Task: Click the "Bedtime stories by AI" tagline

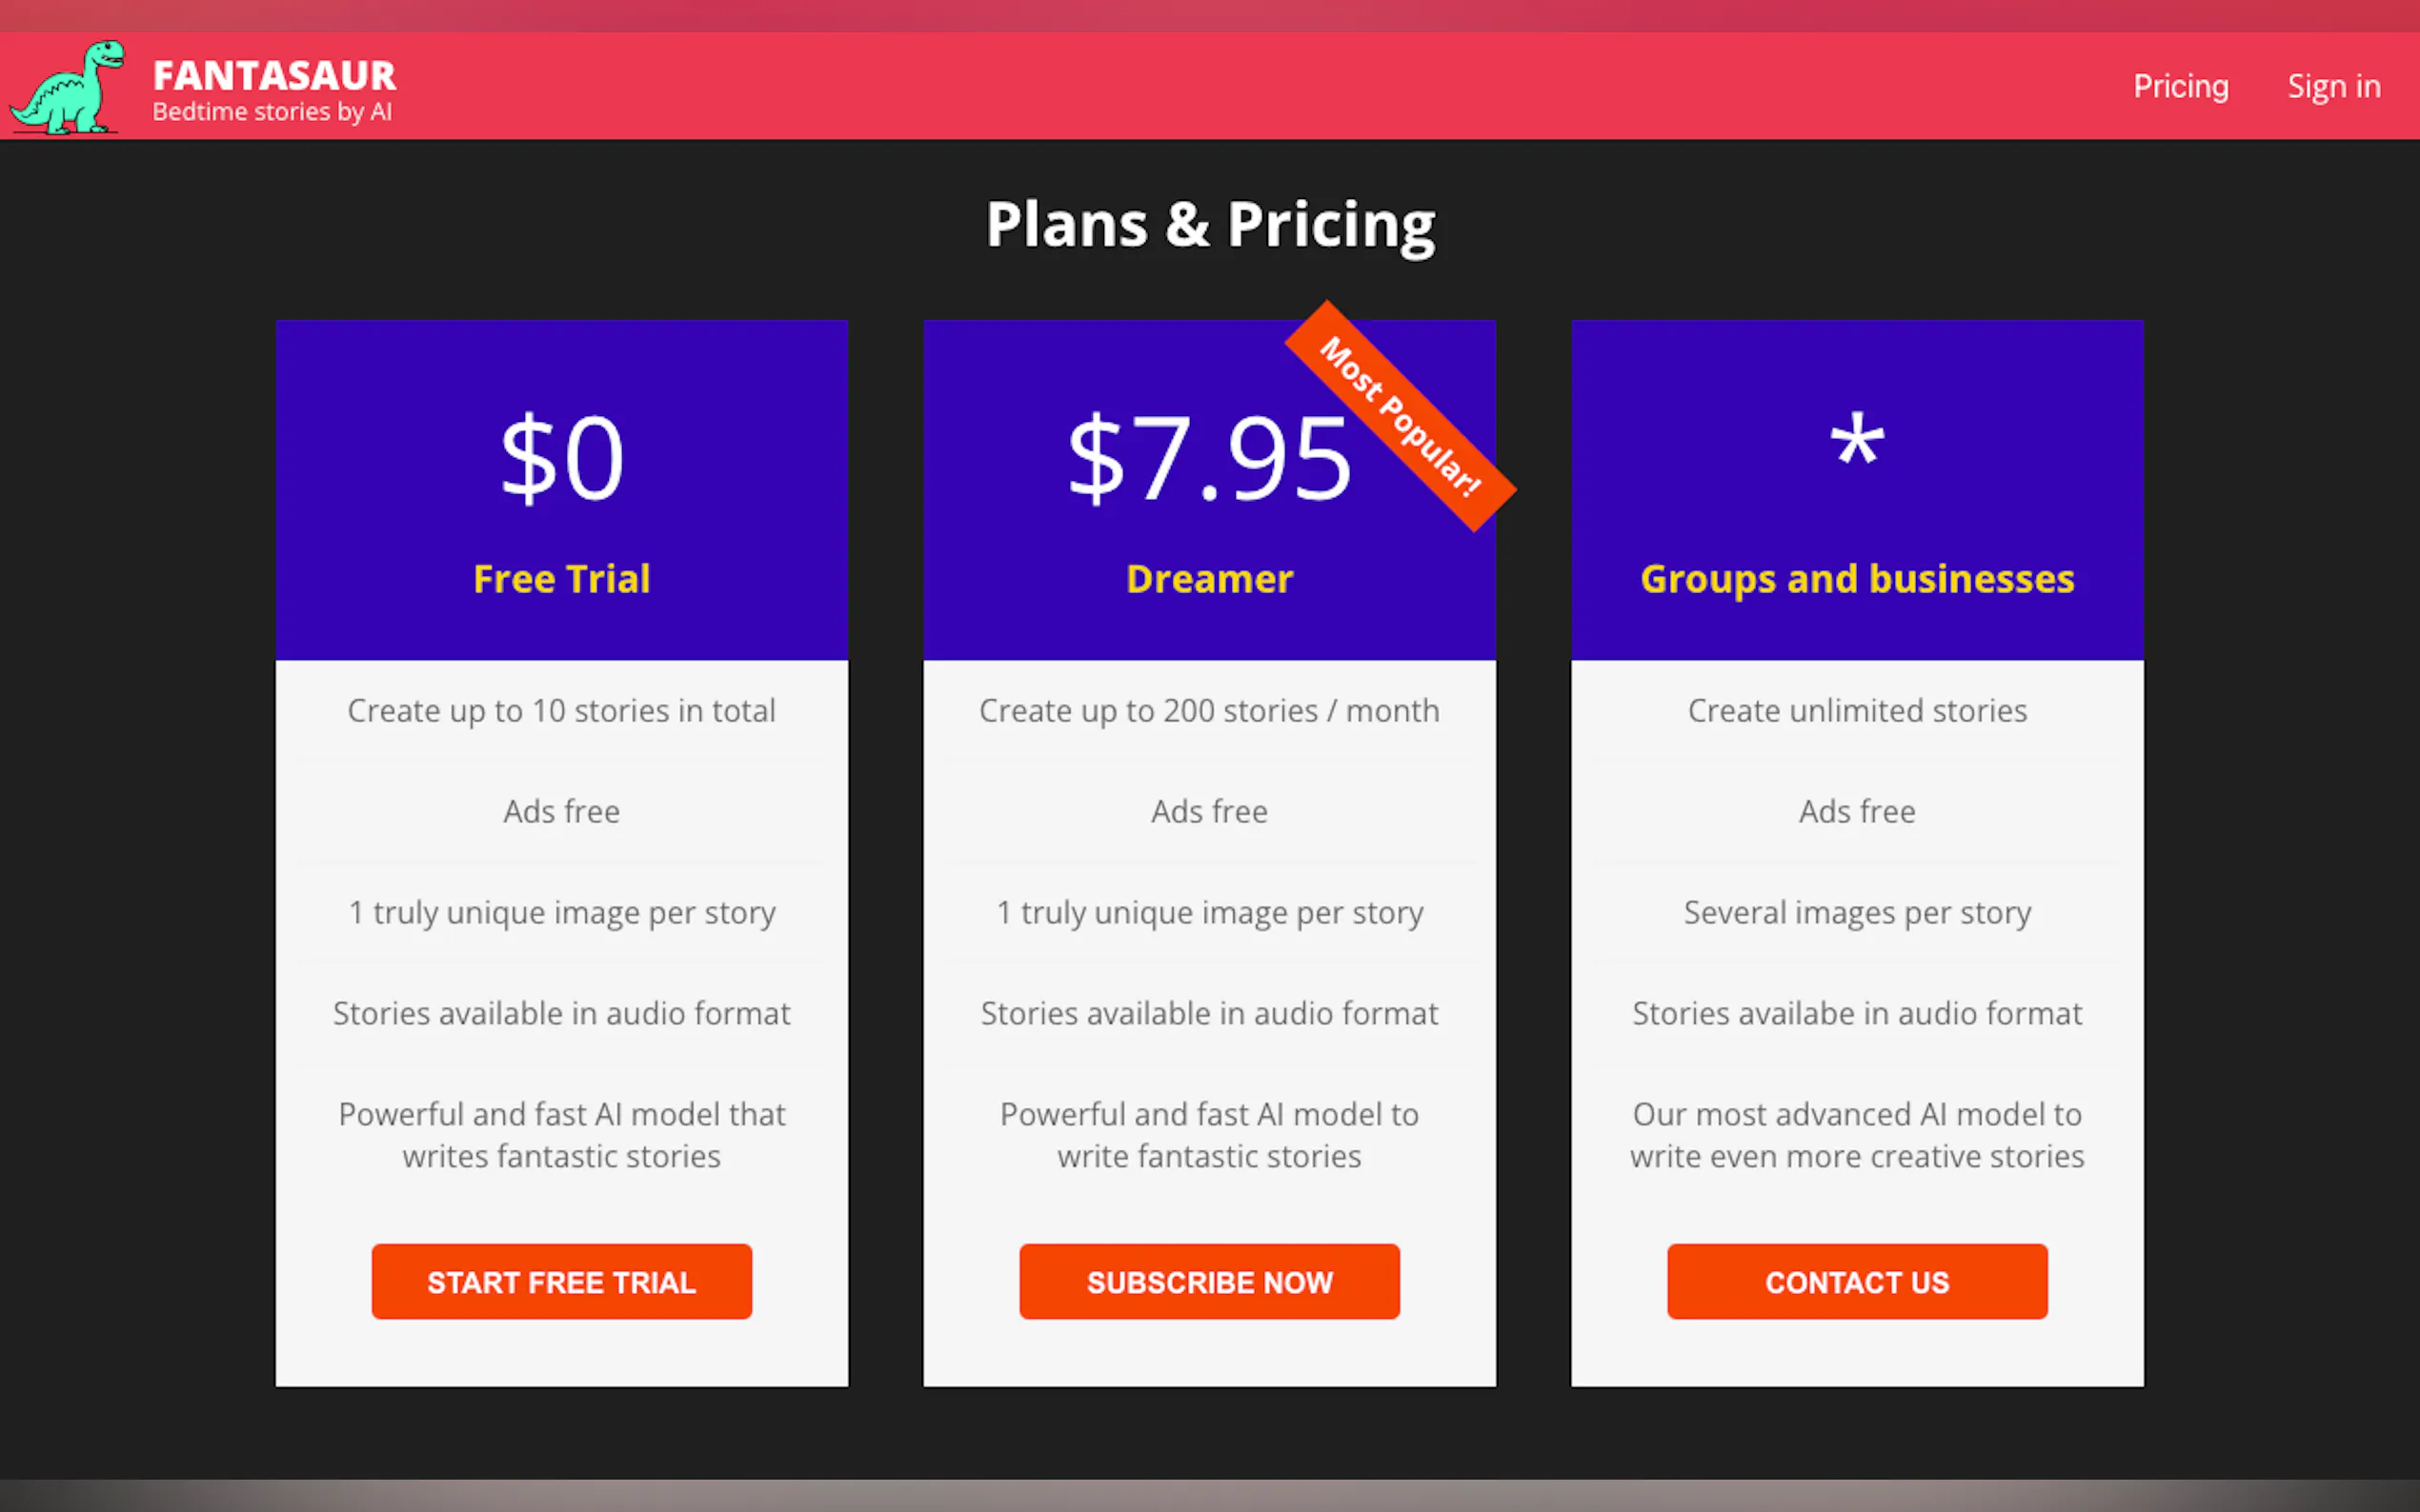Action: [272, 112]
